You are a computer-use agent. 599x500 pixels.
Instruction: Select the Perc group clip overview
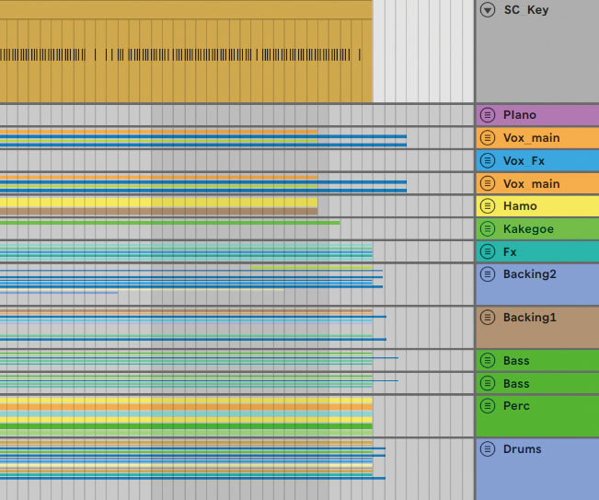(186, 416)
